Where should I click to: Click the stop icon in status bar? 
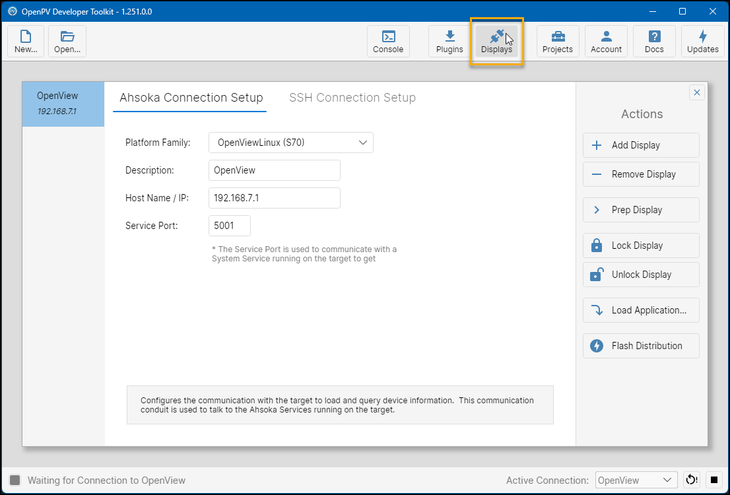(x=714, y=480)
